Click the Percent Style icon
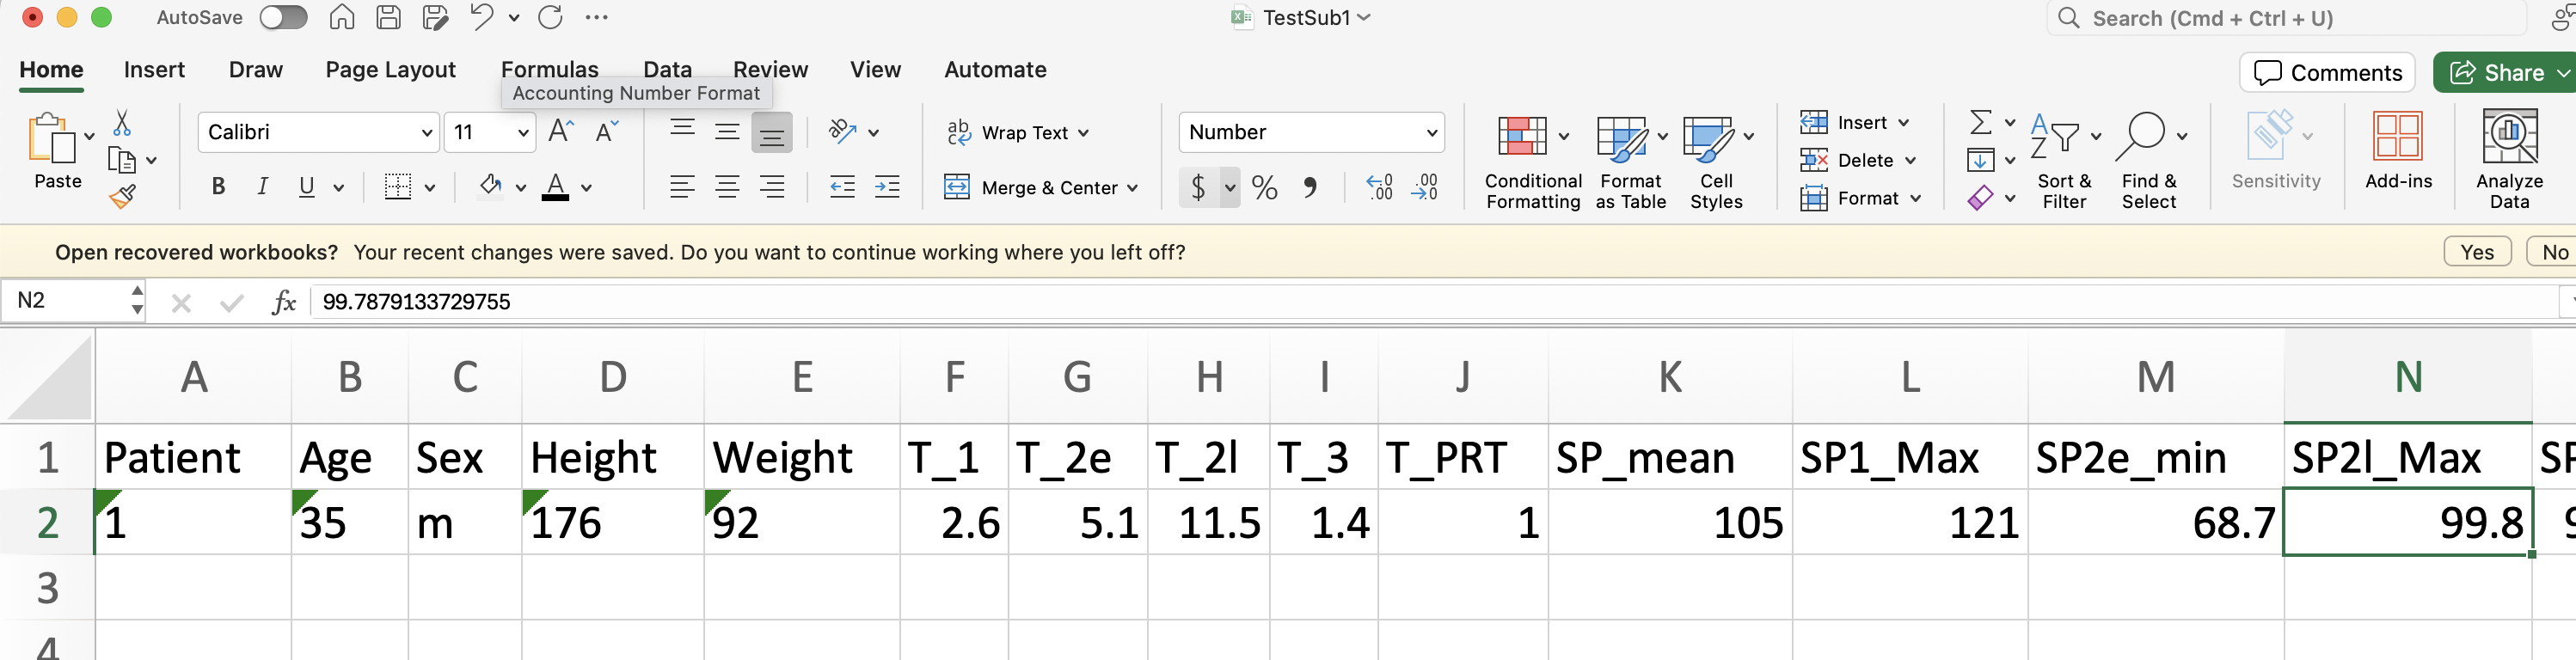The width and height of the screenshot is (2576, 660). pos(1264,188)
